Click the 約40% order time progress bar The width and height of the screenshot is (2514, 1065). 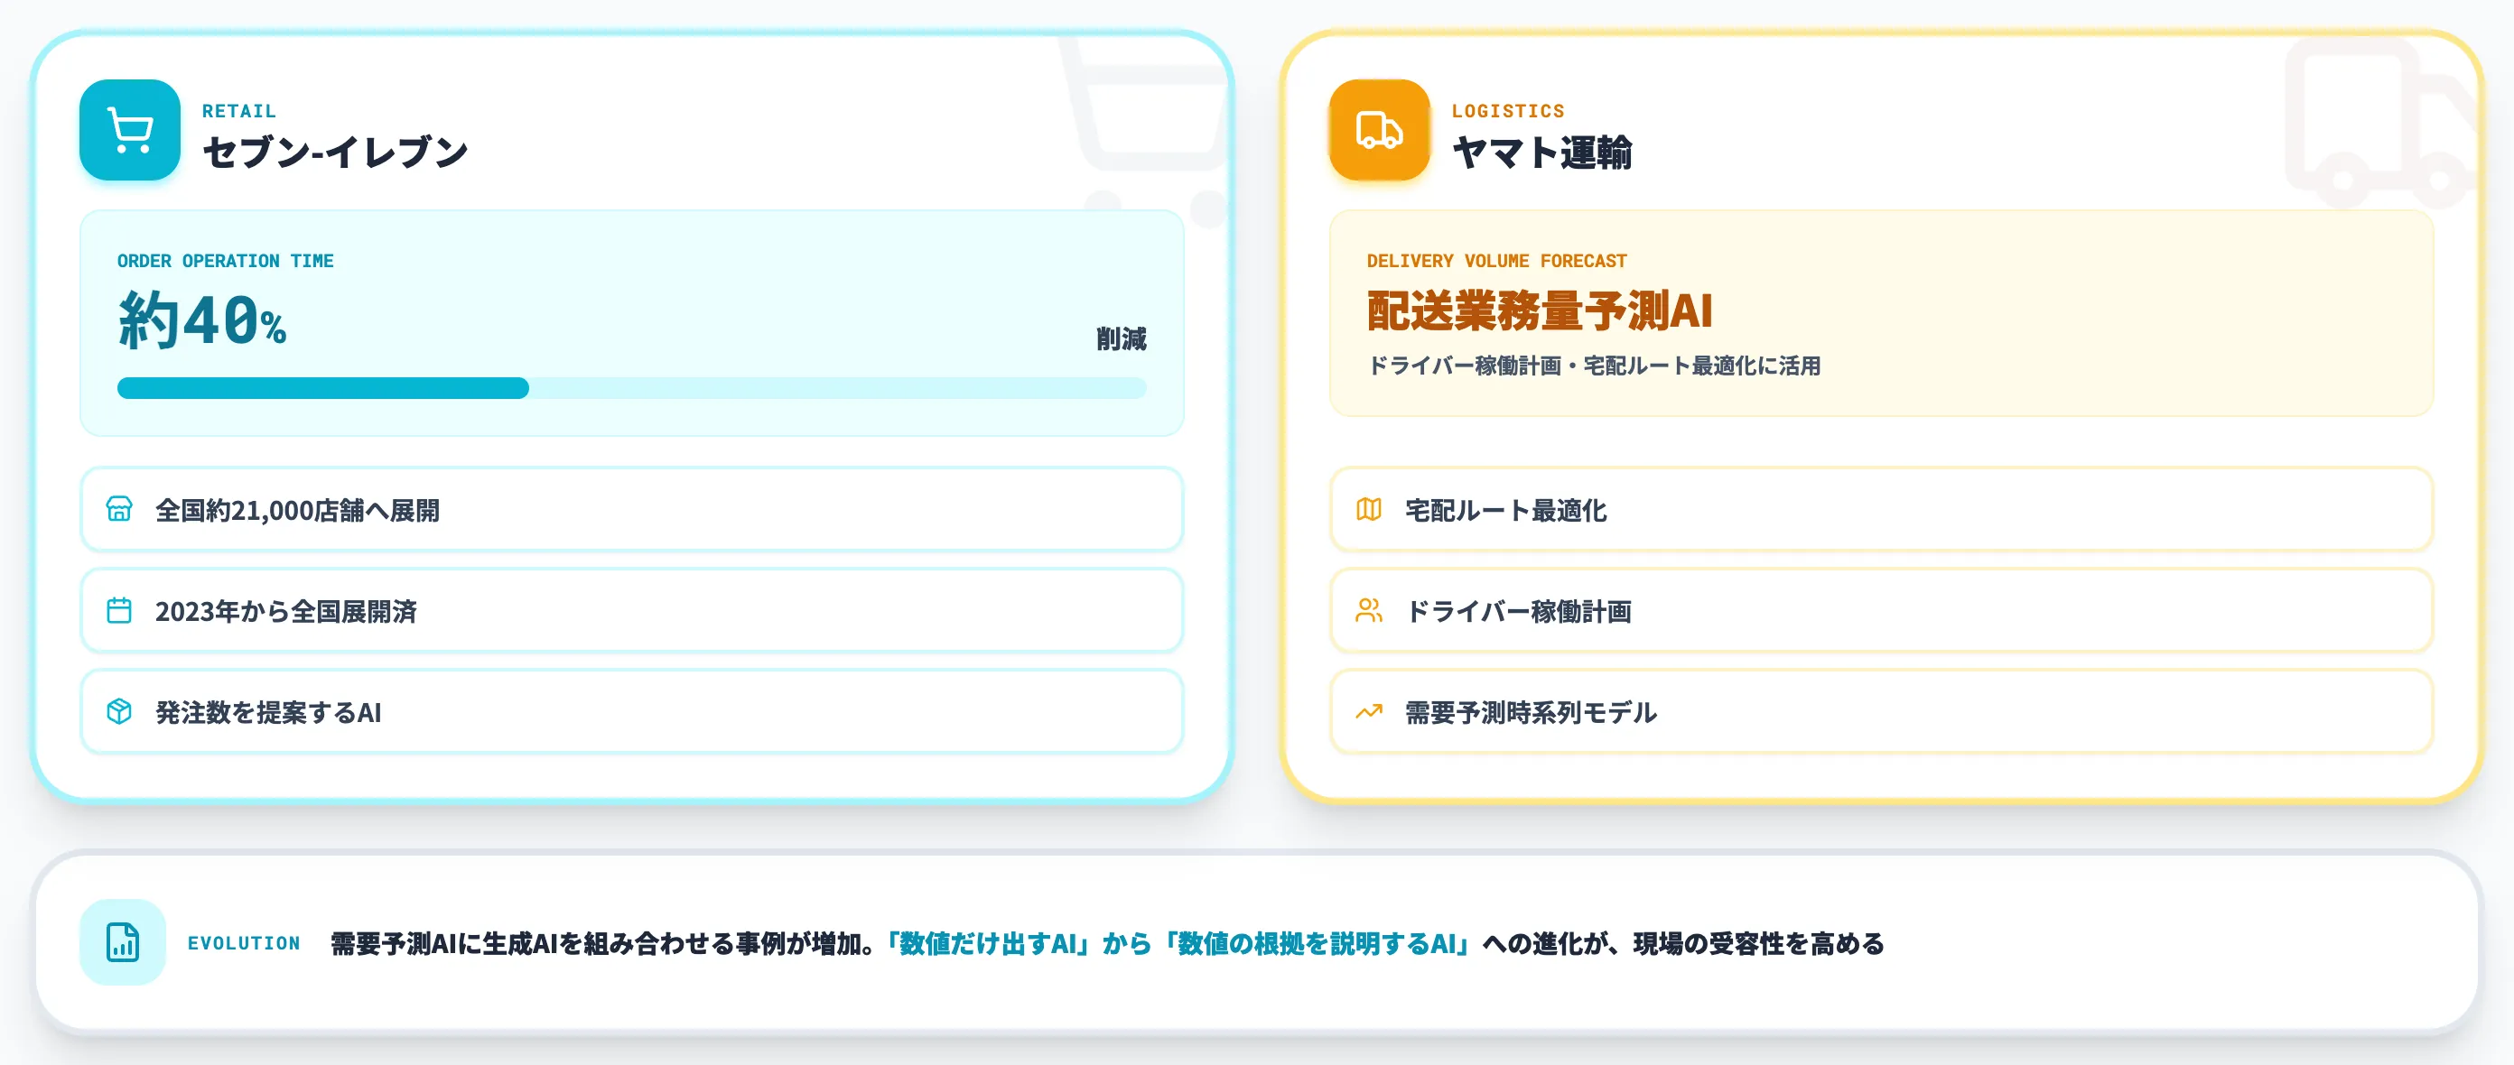click(x=631, y=388)
